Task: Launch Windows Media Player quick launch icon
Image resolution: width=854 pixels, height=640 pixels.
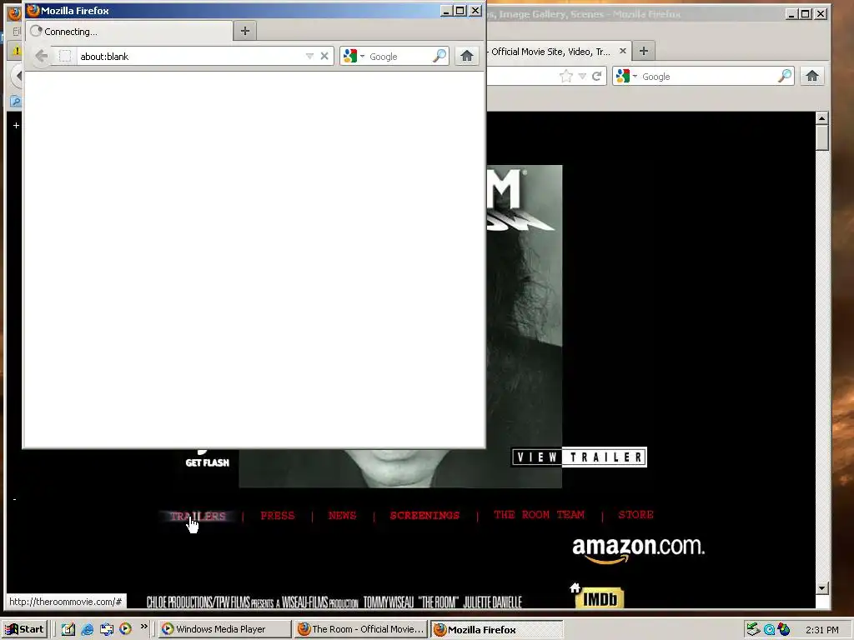Action: click(125, 629)
